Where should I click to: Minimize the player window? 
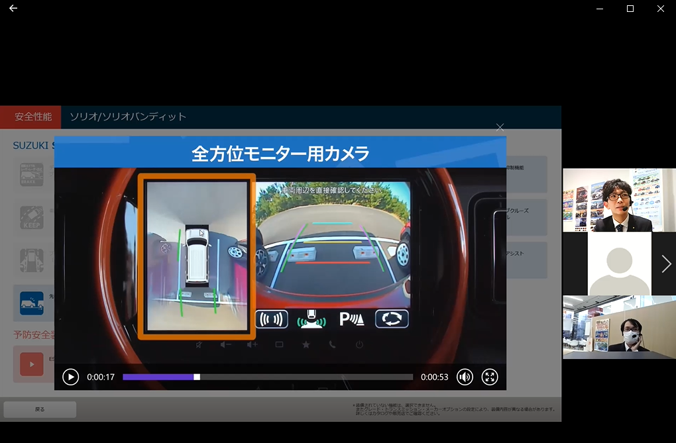599,9
